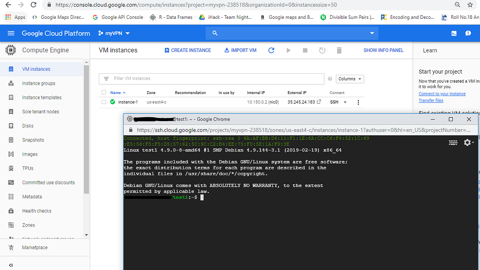Open the Columns dropdown

pos(350,79)
